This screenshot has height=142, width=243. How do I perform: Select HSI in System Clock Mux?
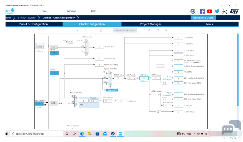pyautogui.click(x=110, y=73)
